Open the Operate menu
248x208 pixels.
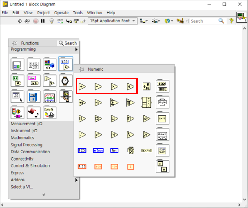tap(61, 13)
